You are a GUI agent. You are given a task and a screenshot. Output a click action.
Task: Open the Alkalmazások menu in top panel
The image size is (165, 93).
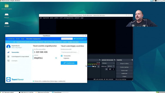coord(6,1)
